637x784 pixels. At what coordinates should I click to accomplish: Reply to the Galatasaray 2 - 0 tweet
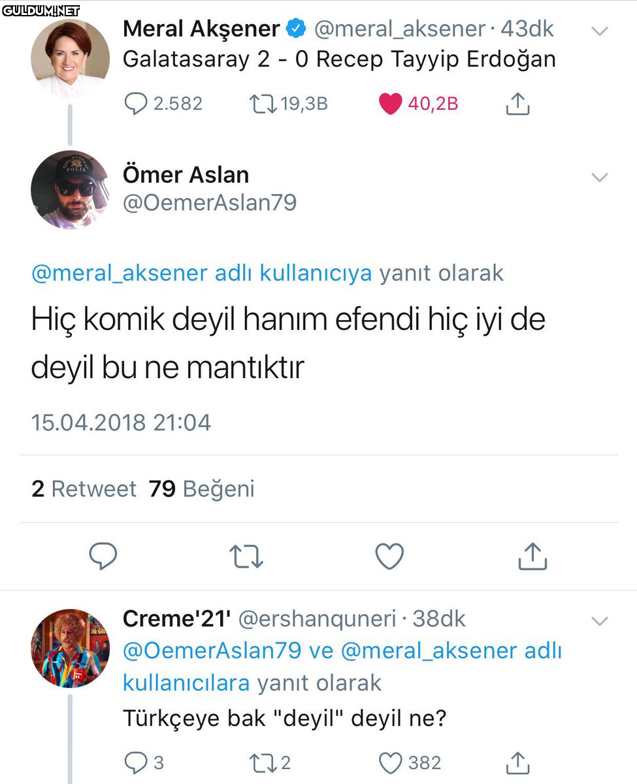click(x=135, y=103)
